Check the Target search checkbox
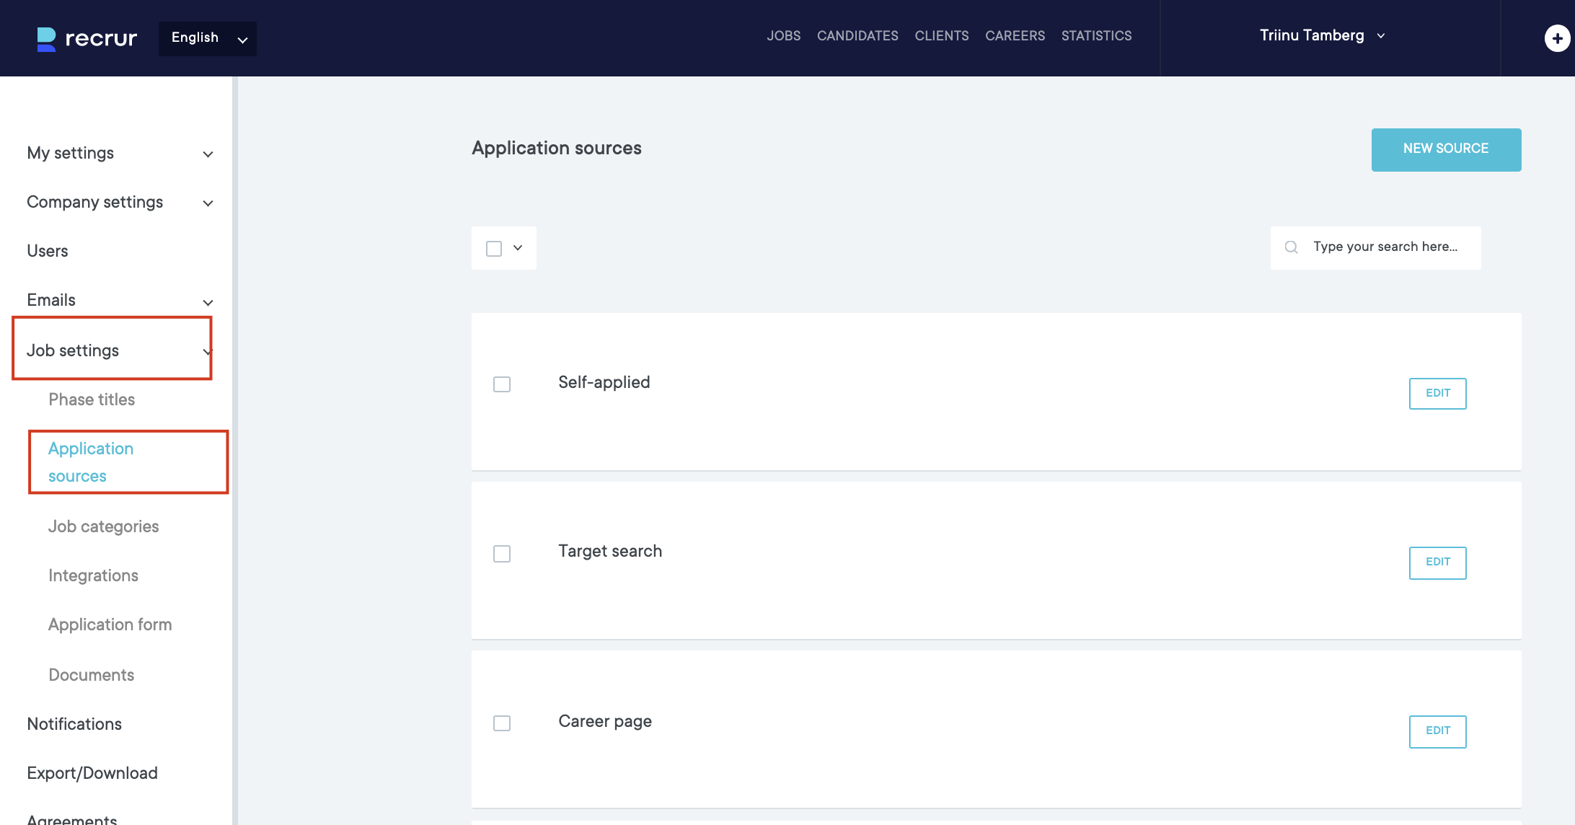 tap(502, 554)
